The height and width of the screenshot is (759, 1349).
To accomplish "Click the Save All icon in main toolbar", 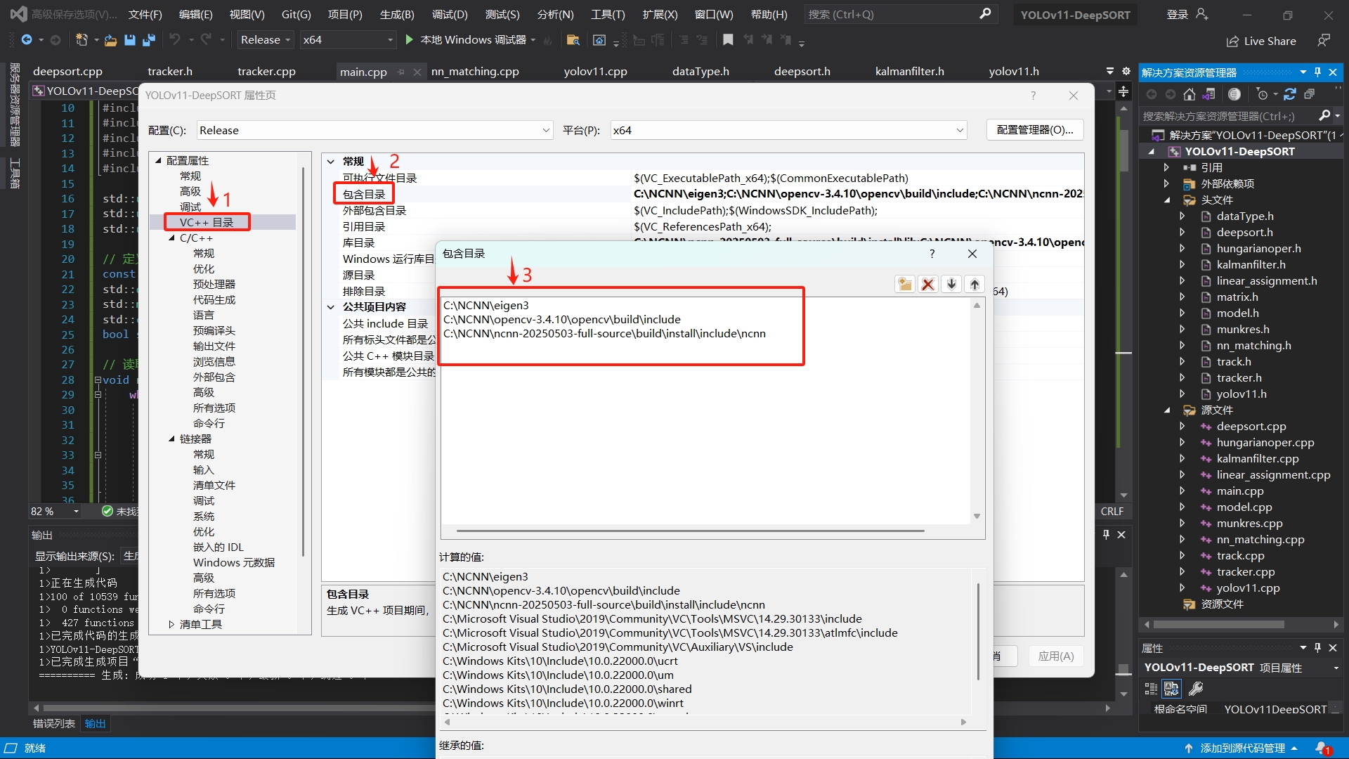I will point(148,40).
